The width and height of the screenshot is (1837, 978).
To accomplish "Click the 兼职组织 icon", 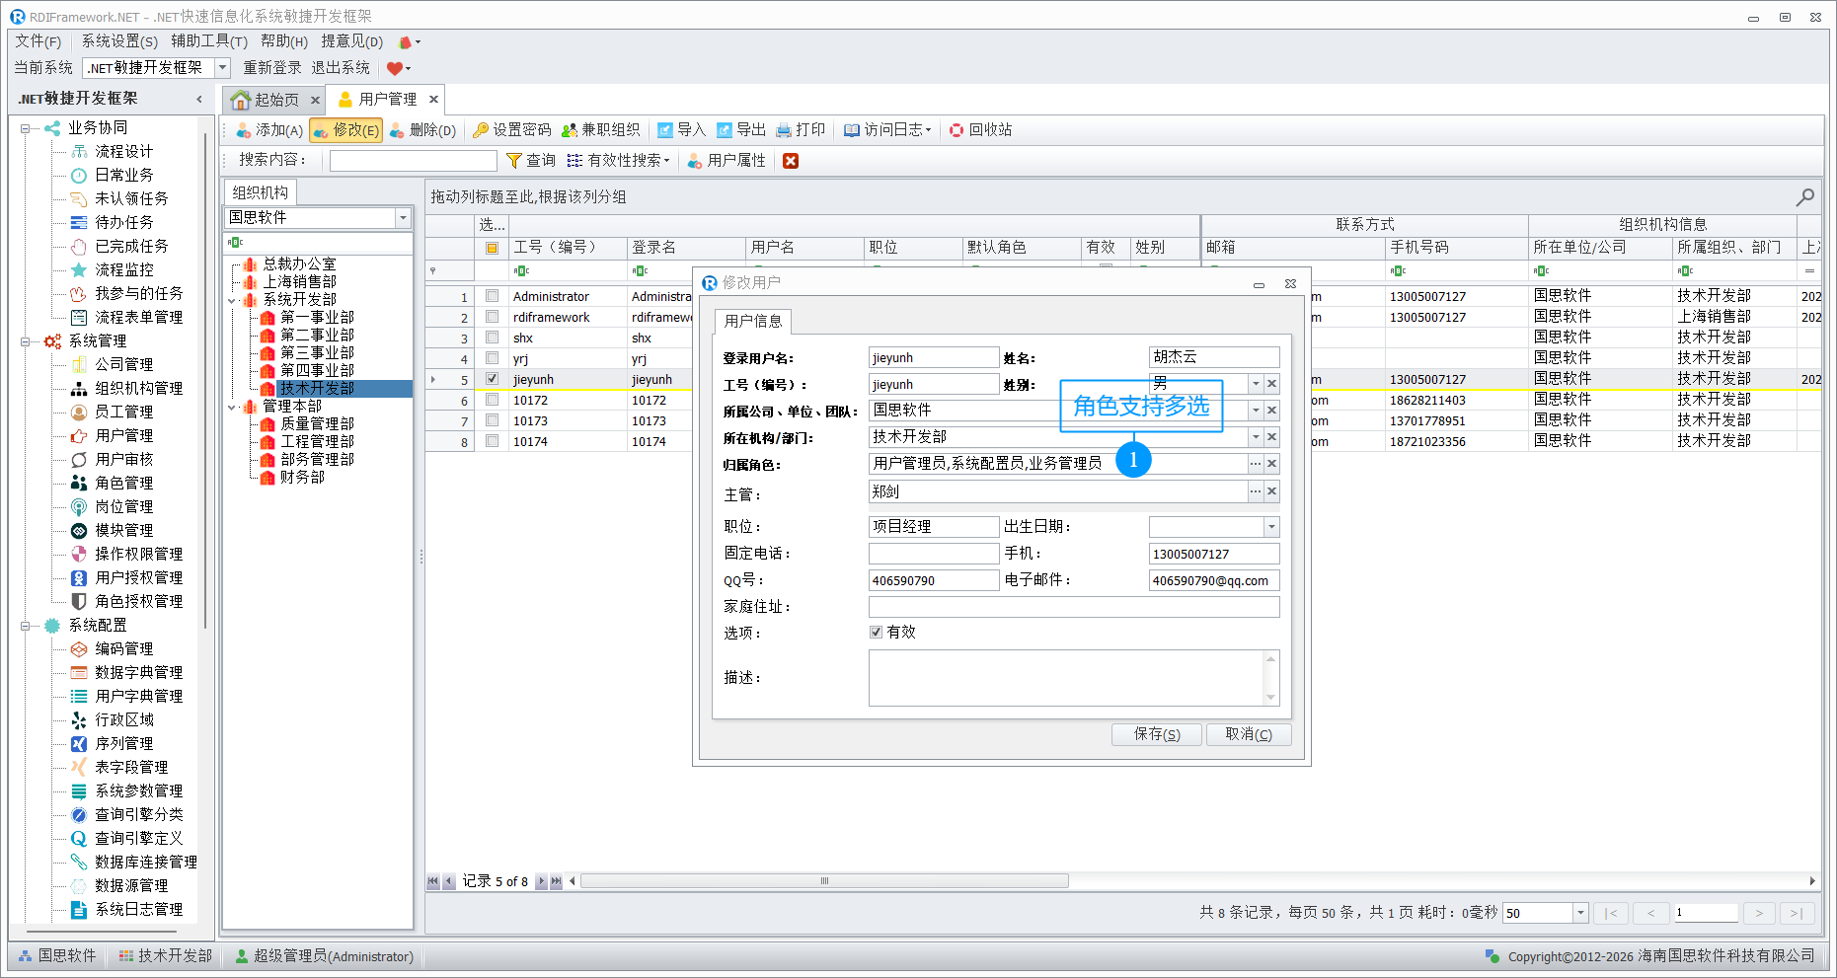I will pos(598,129).
